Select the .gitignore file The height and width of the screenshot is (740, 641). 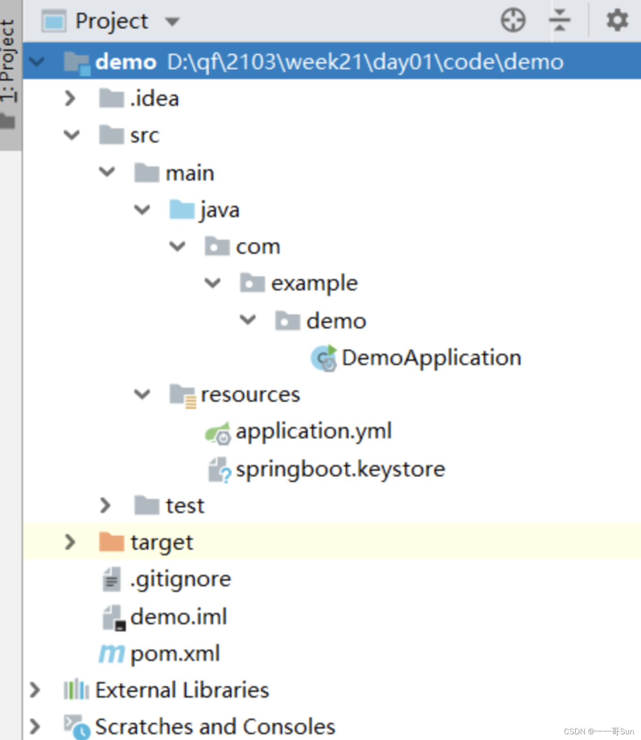[180, 580]
